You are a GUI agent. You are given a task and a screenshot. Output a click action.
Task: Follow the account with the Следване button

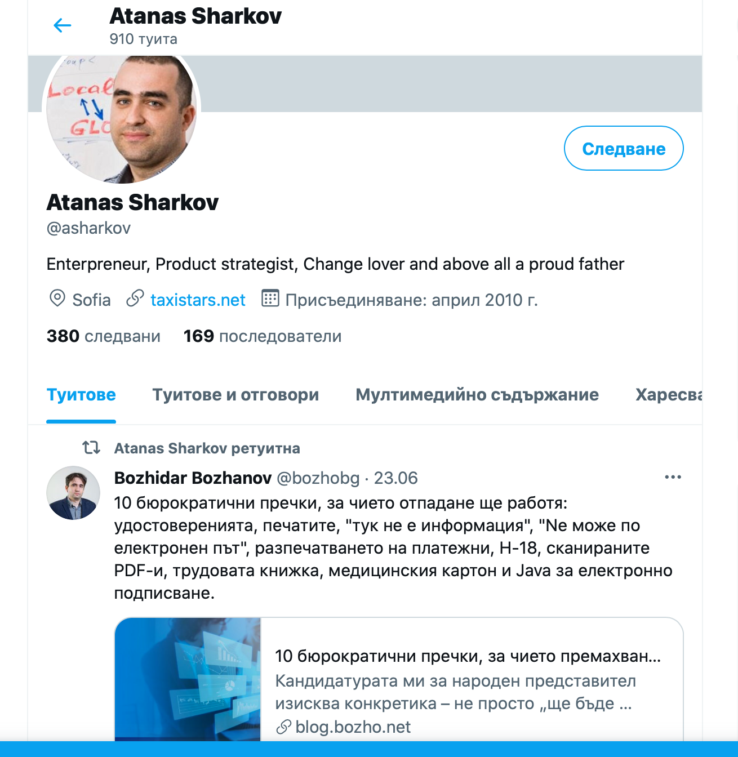coord(624,148)
